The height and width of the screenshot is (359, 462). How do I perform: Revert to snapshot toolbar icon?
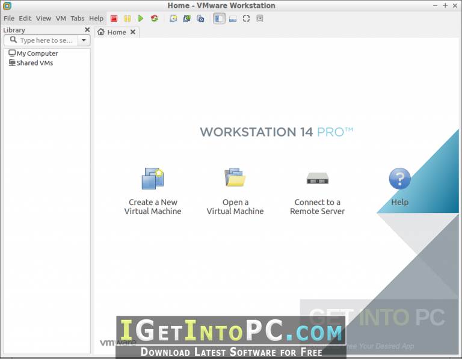[x=187, y=19]
